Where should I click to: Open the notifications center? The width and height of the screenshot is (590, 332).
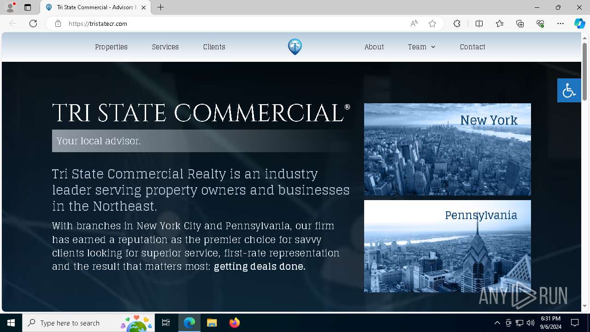(x=575, y=323)
